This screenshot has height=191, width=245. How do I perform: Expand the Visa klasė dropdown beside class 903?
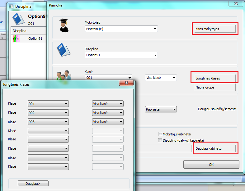click(108, 122)
